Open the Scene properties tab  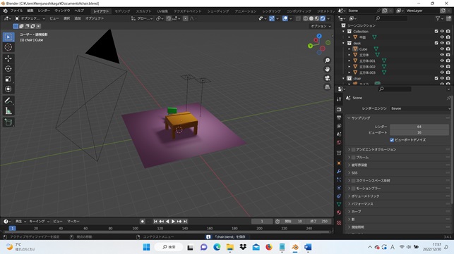(x=339, y=134)
